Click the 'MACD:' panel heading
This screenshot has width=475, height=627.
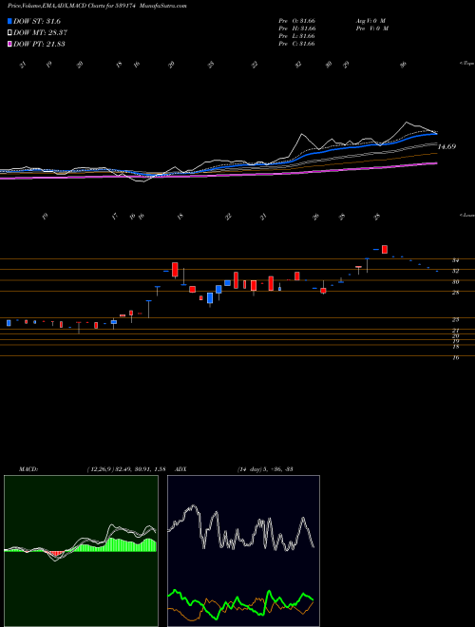[x=28, y=469]
